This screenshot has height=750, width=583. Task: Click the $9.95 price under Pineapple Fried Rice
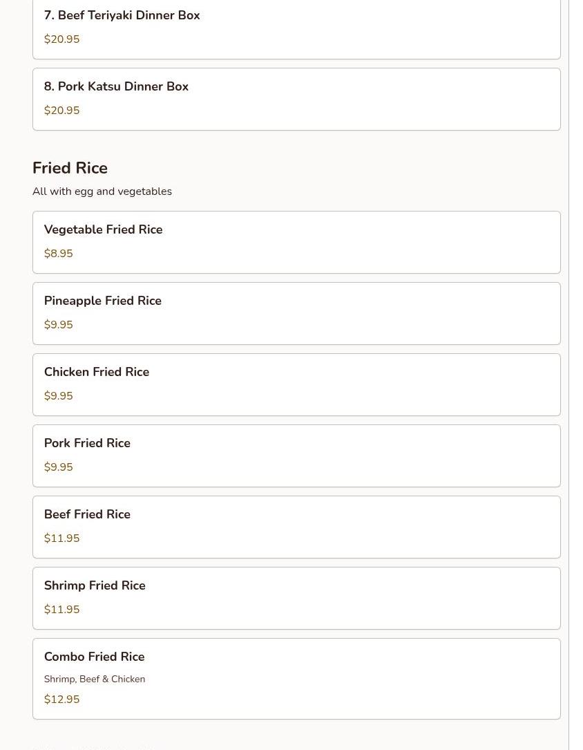(58, 325)
